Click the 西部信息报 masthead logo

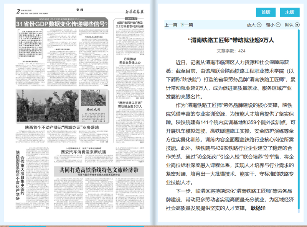coord(135,12)
